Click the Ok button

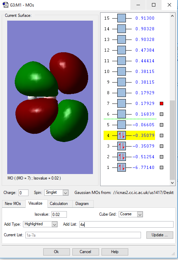click(56, 252)
